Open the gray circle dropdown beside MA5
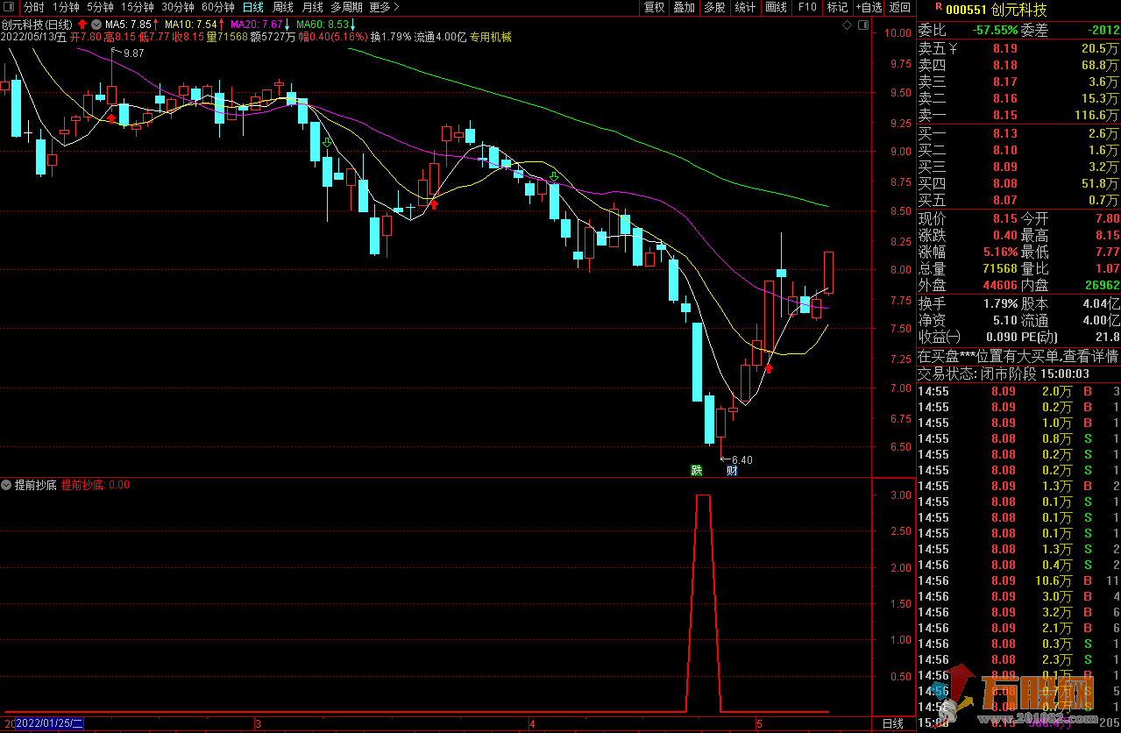1121x733 pixels. coord(96,24)
